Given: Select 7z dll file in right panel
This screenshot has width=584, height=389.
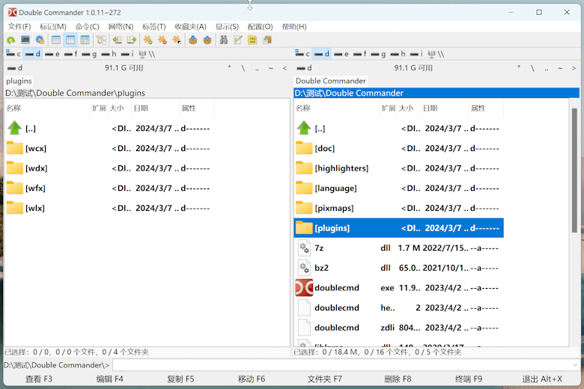Looking at the screenshot, I should (x=399, y=248).
